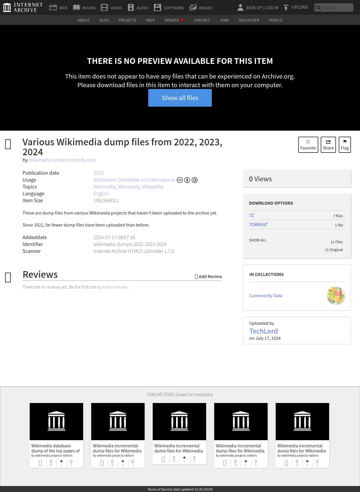Open the Video section icon
The height and width of the screenshot is (492, 360).
(x=104, y=7)
